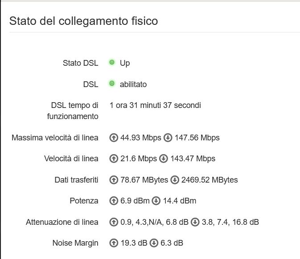Click the download arrow icon beside 147.56 Mbps
Image resolution: width=300 pixels, height=259 pixels.
click(x=168, y=138)
